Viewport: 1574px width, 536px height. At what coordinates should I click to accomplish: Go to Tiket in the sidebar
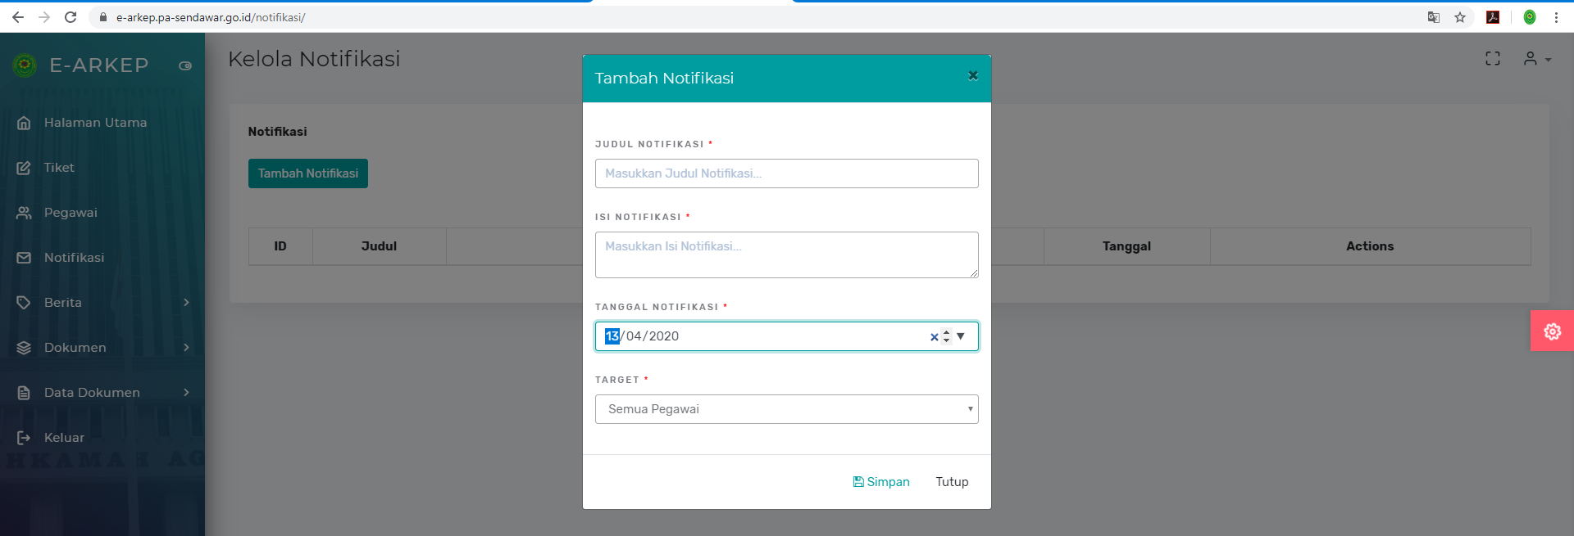[59, 168]
